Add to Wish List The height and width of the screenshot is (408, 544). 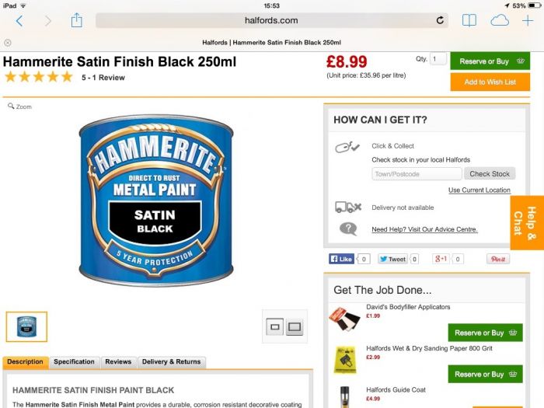pyautogui.click(x=490, y=82)
